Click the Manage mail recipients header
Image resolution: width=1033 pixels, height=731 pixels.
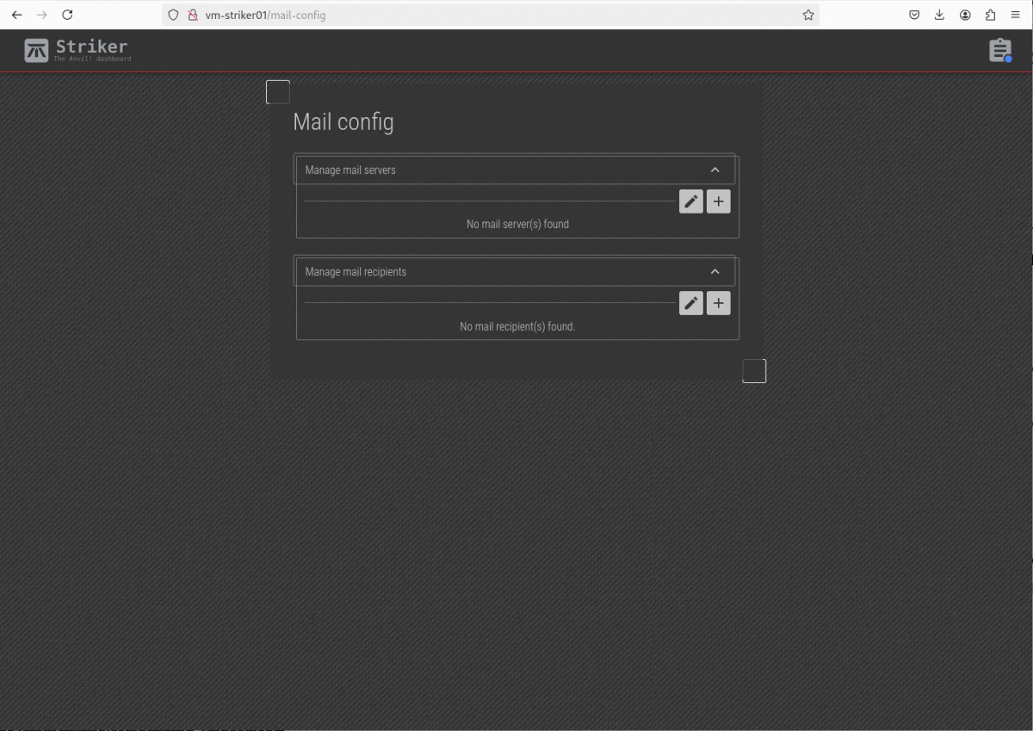356,272
